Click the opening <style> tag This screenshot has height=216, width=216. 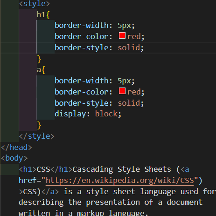[35, 4]
